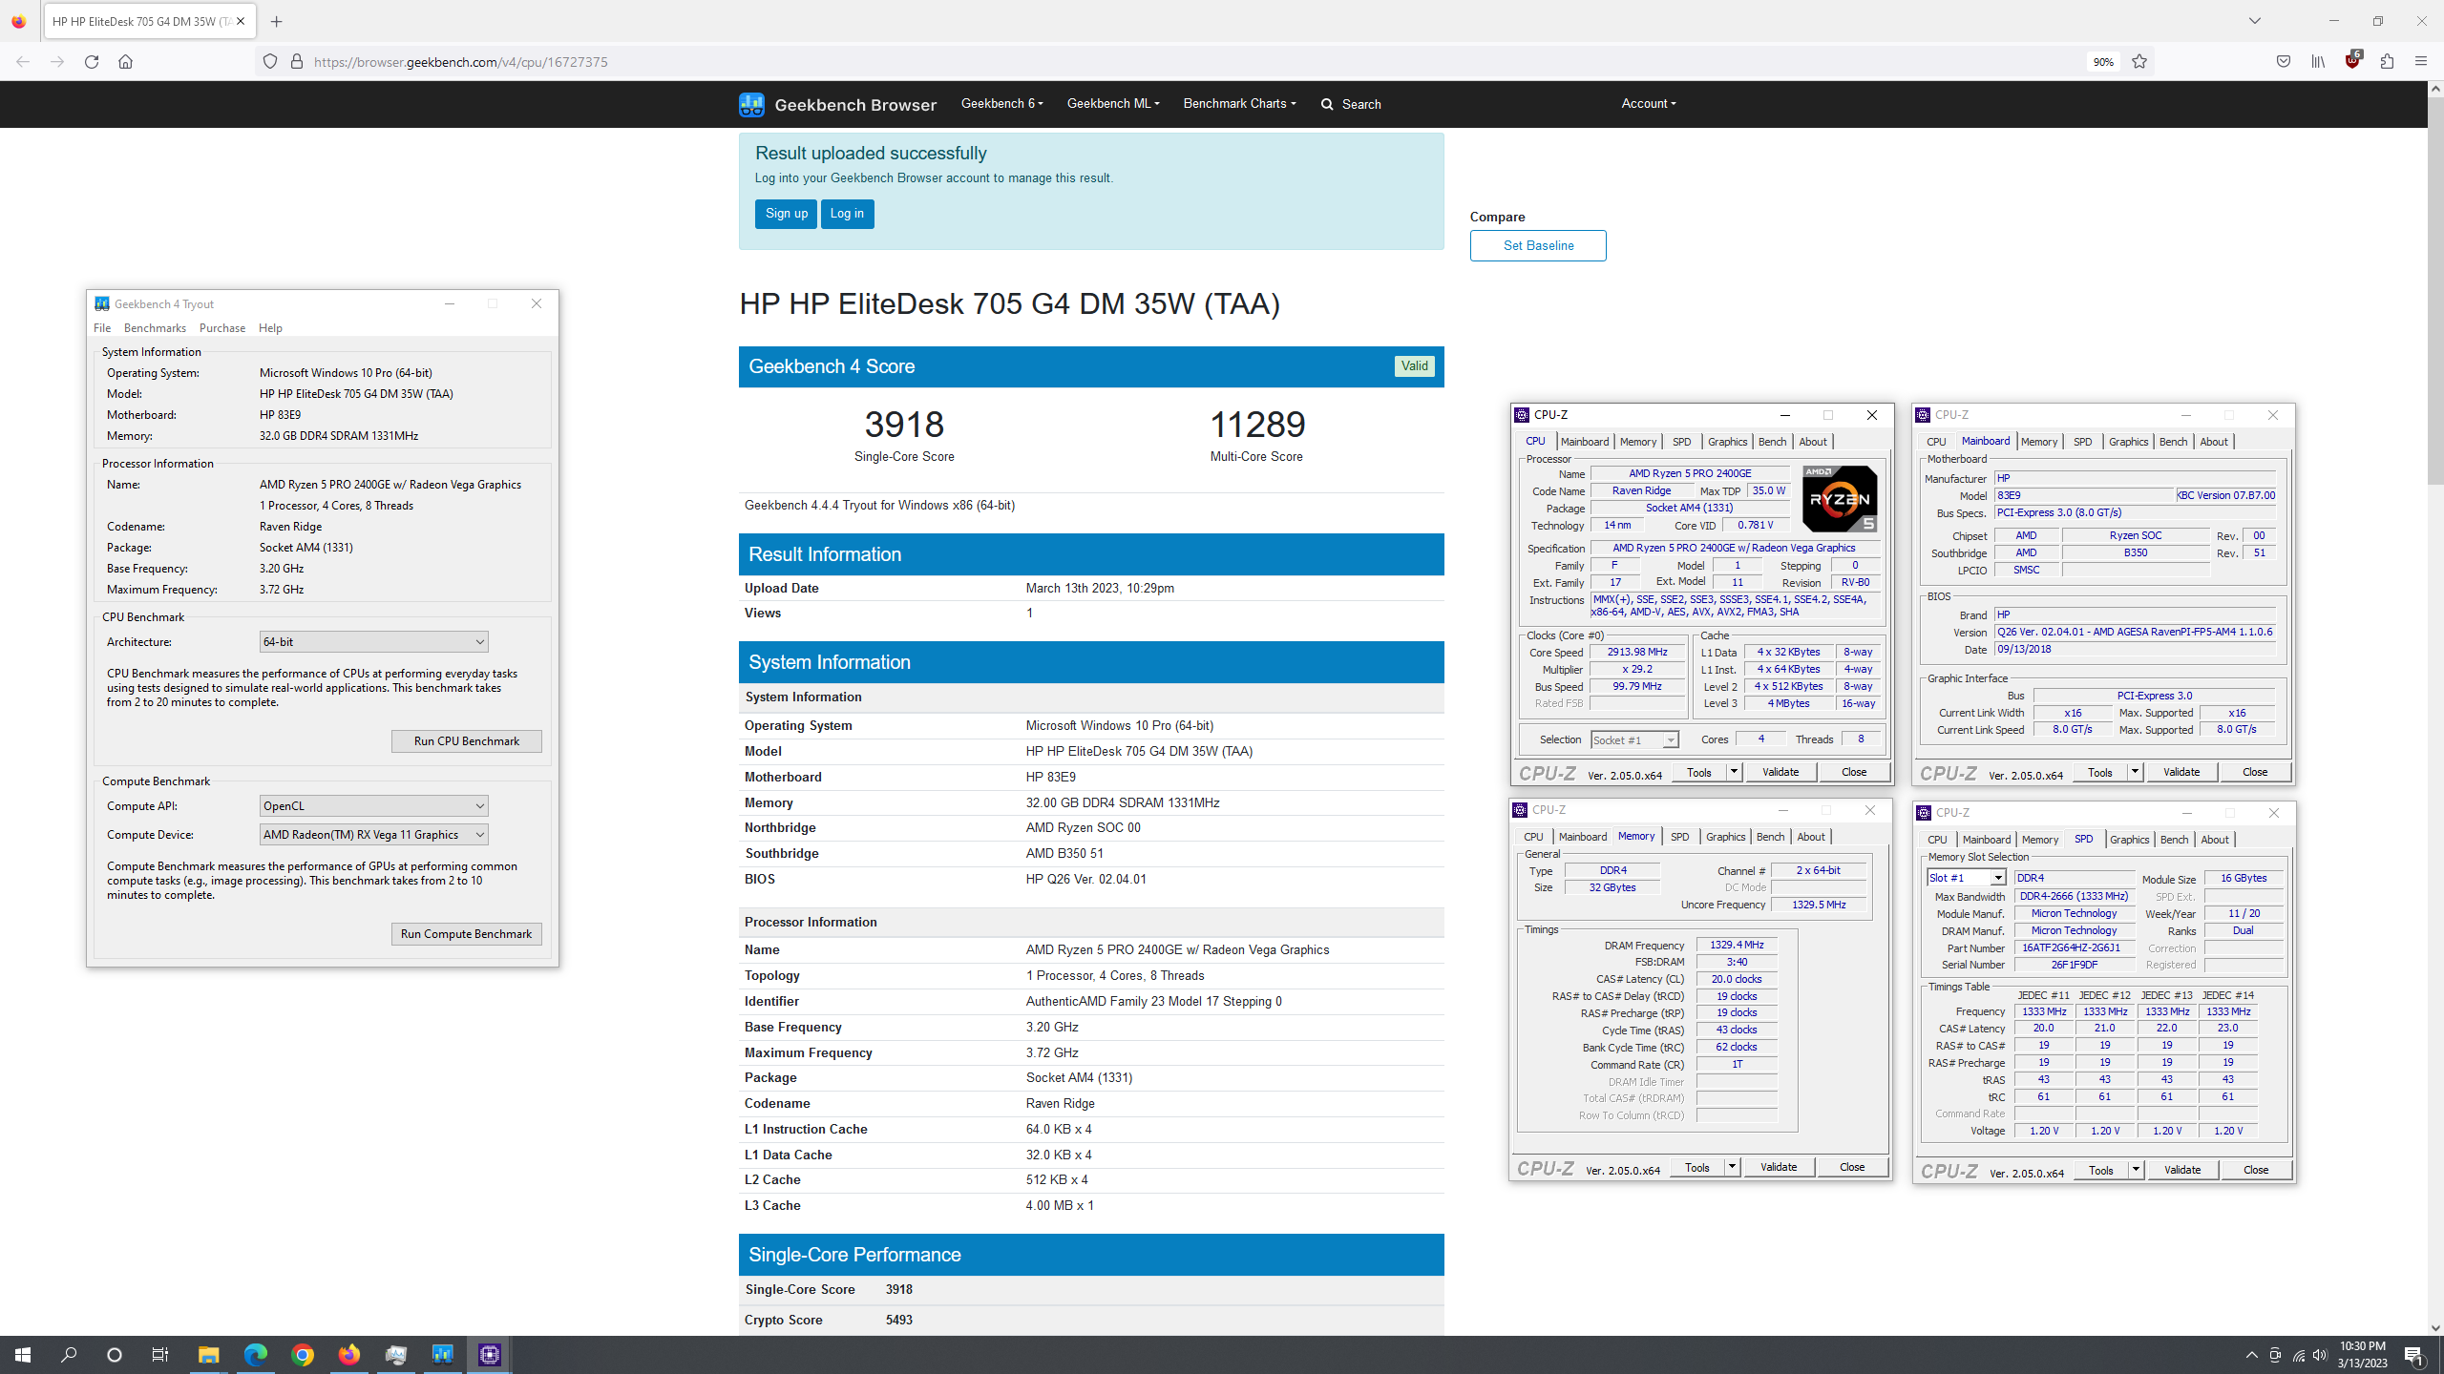Open the Compute Device dropdown

click(373, 835)
